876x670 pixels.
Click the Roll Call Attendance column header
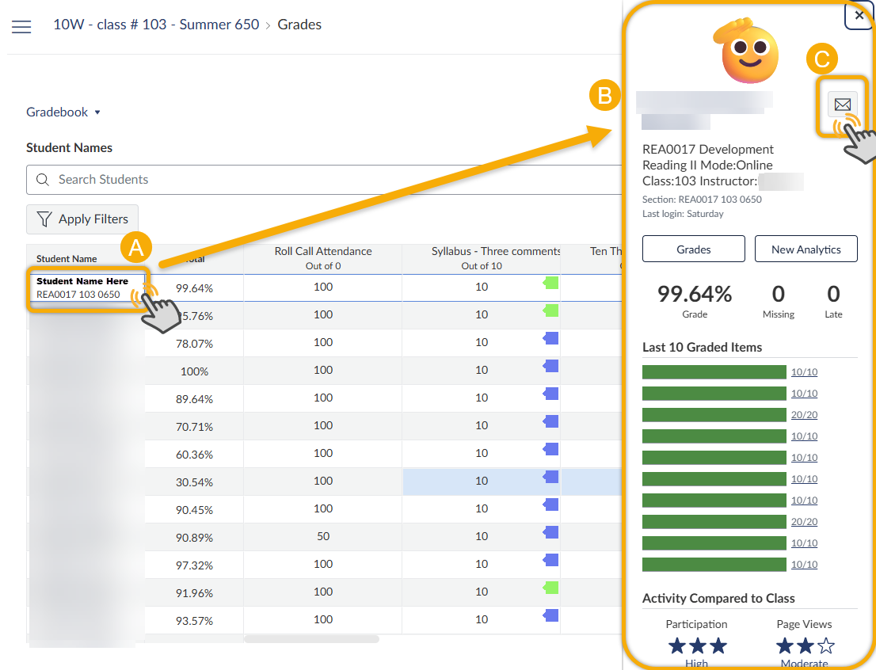coord(323,258)
